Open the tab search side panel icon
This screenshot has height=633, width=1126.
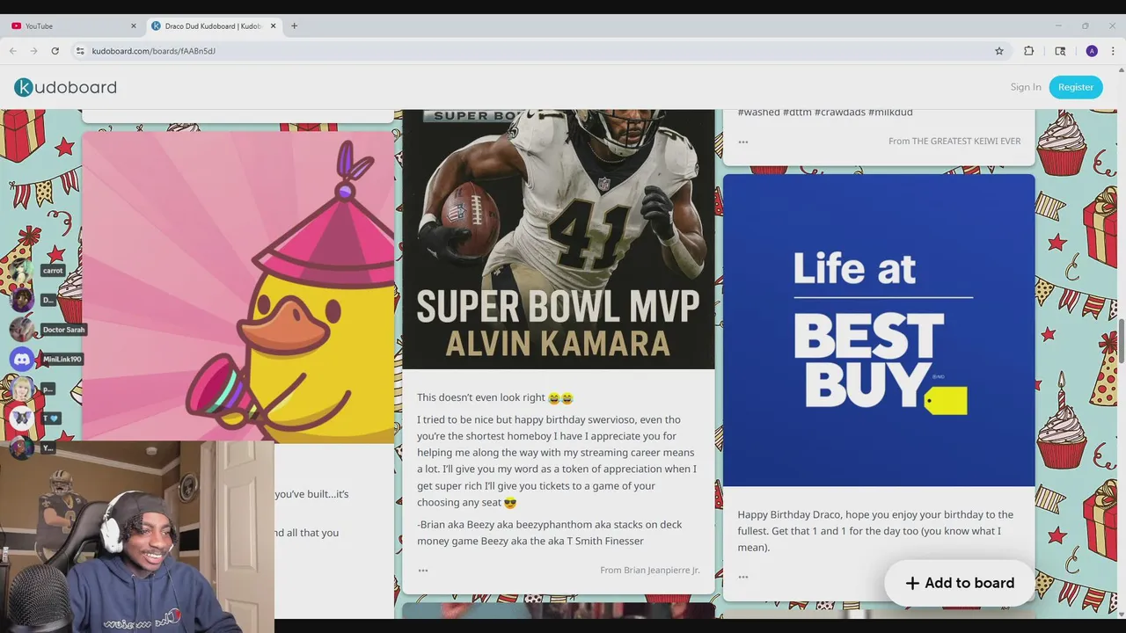tap(1060, 51)
